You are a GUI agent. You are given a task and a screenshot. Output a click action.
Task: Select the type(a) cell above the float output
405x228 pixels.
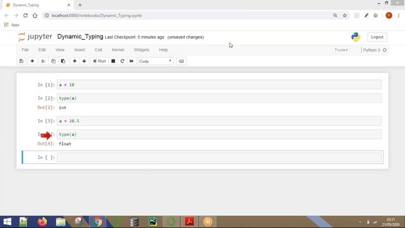click(x=219, y=134)
